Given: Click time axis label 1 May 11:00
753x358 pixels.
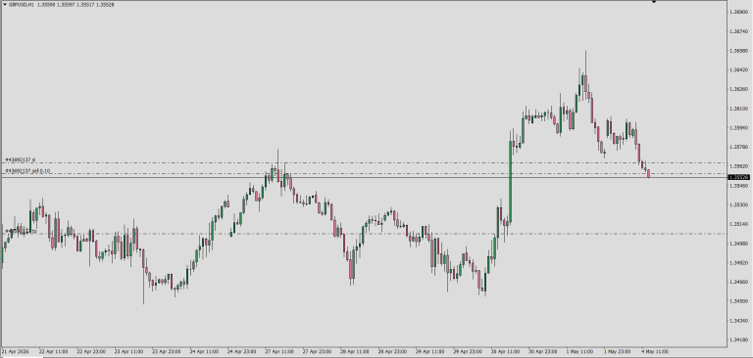Looking at the screenshot, I should 579,352.
